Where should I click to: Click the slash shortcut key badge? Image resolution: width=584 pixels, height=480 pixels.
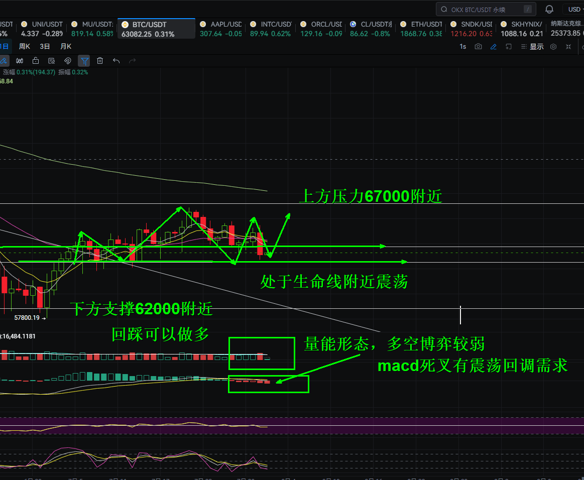tap(528, 10)
